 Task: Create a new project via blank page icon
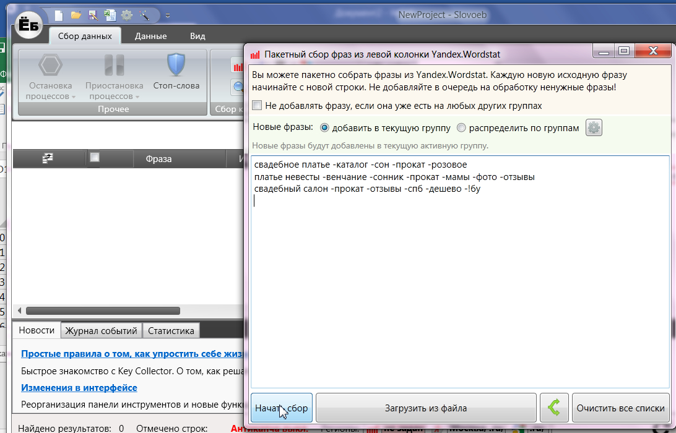pos(59,16)
